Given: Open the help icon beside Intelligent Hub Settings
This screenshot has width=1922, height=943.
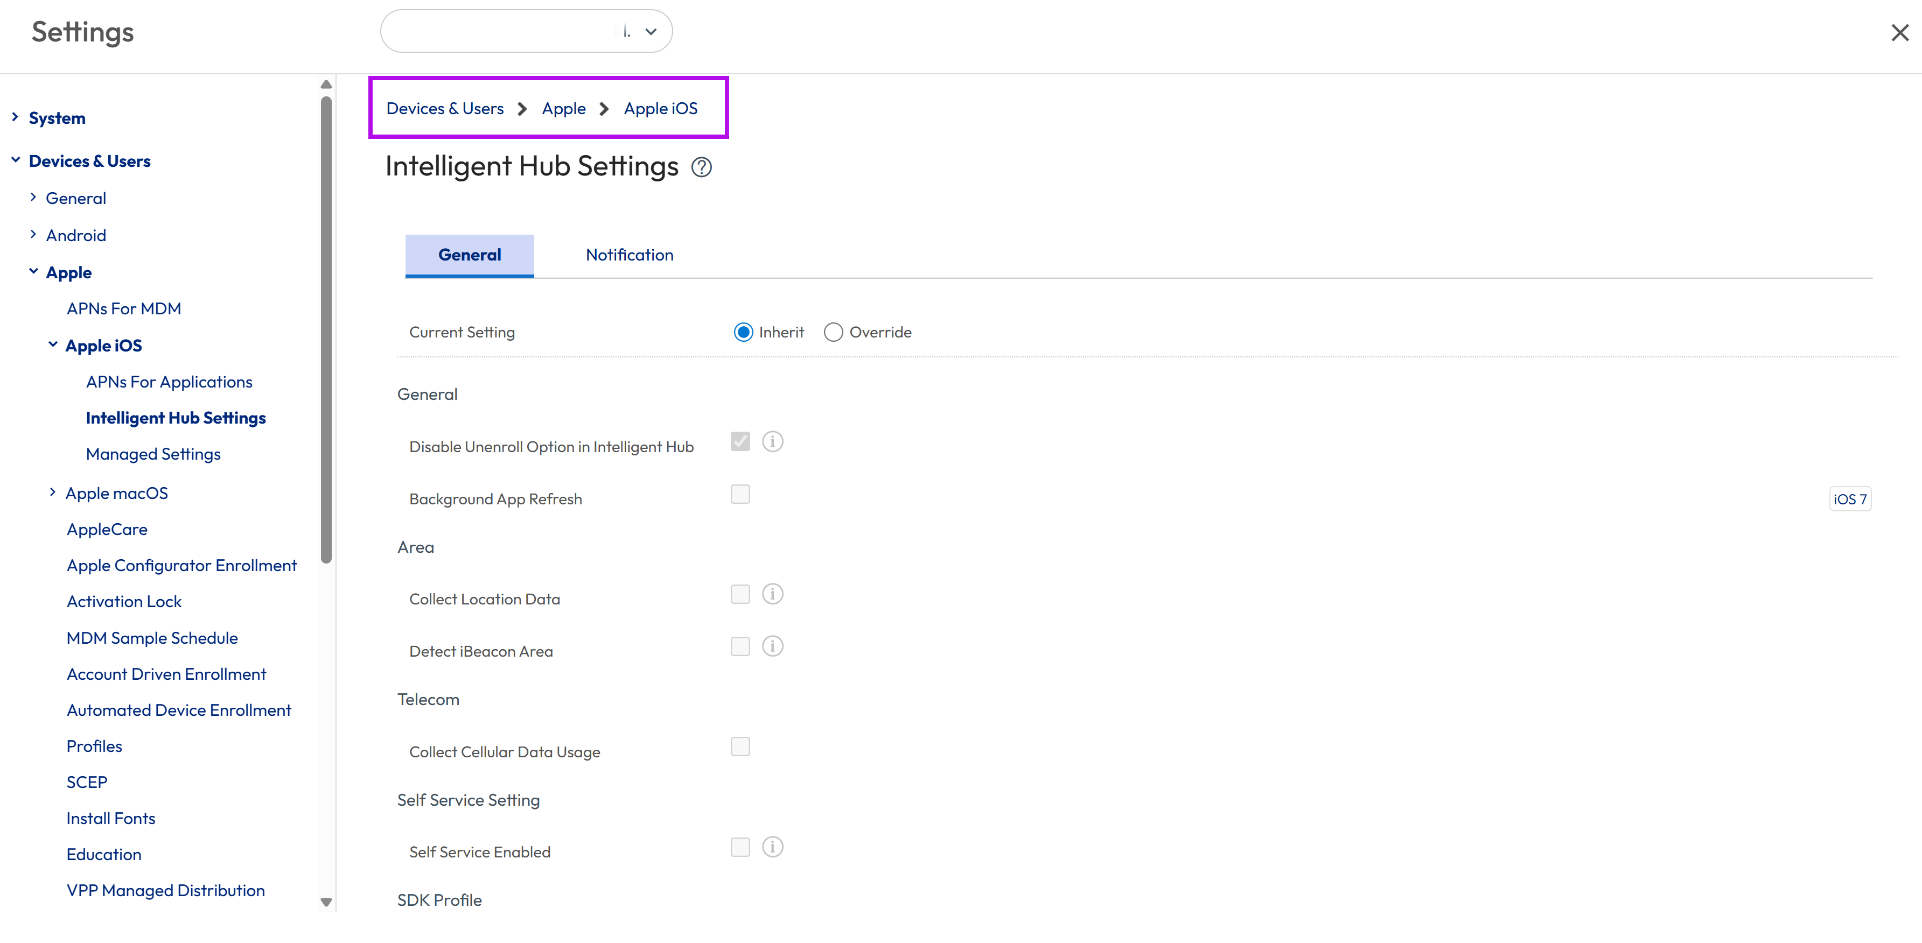Looking at the screenshot, I should point(701,167).
